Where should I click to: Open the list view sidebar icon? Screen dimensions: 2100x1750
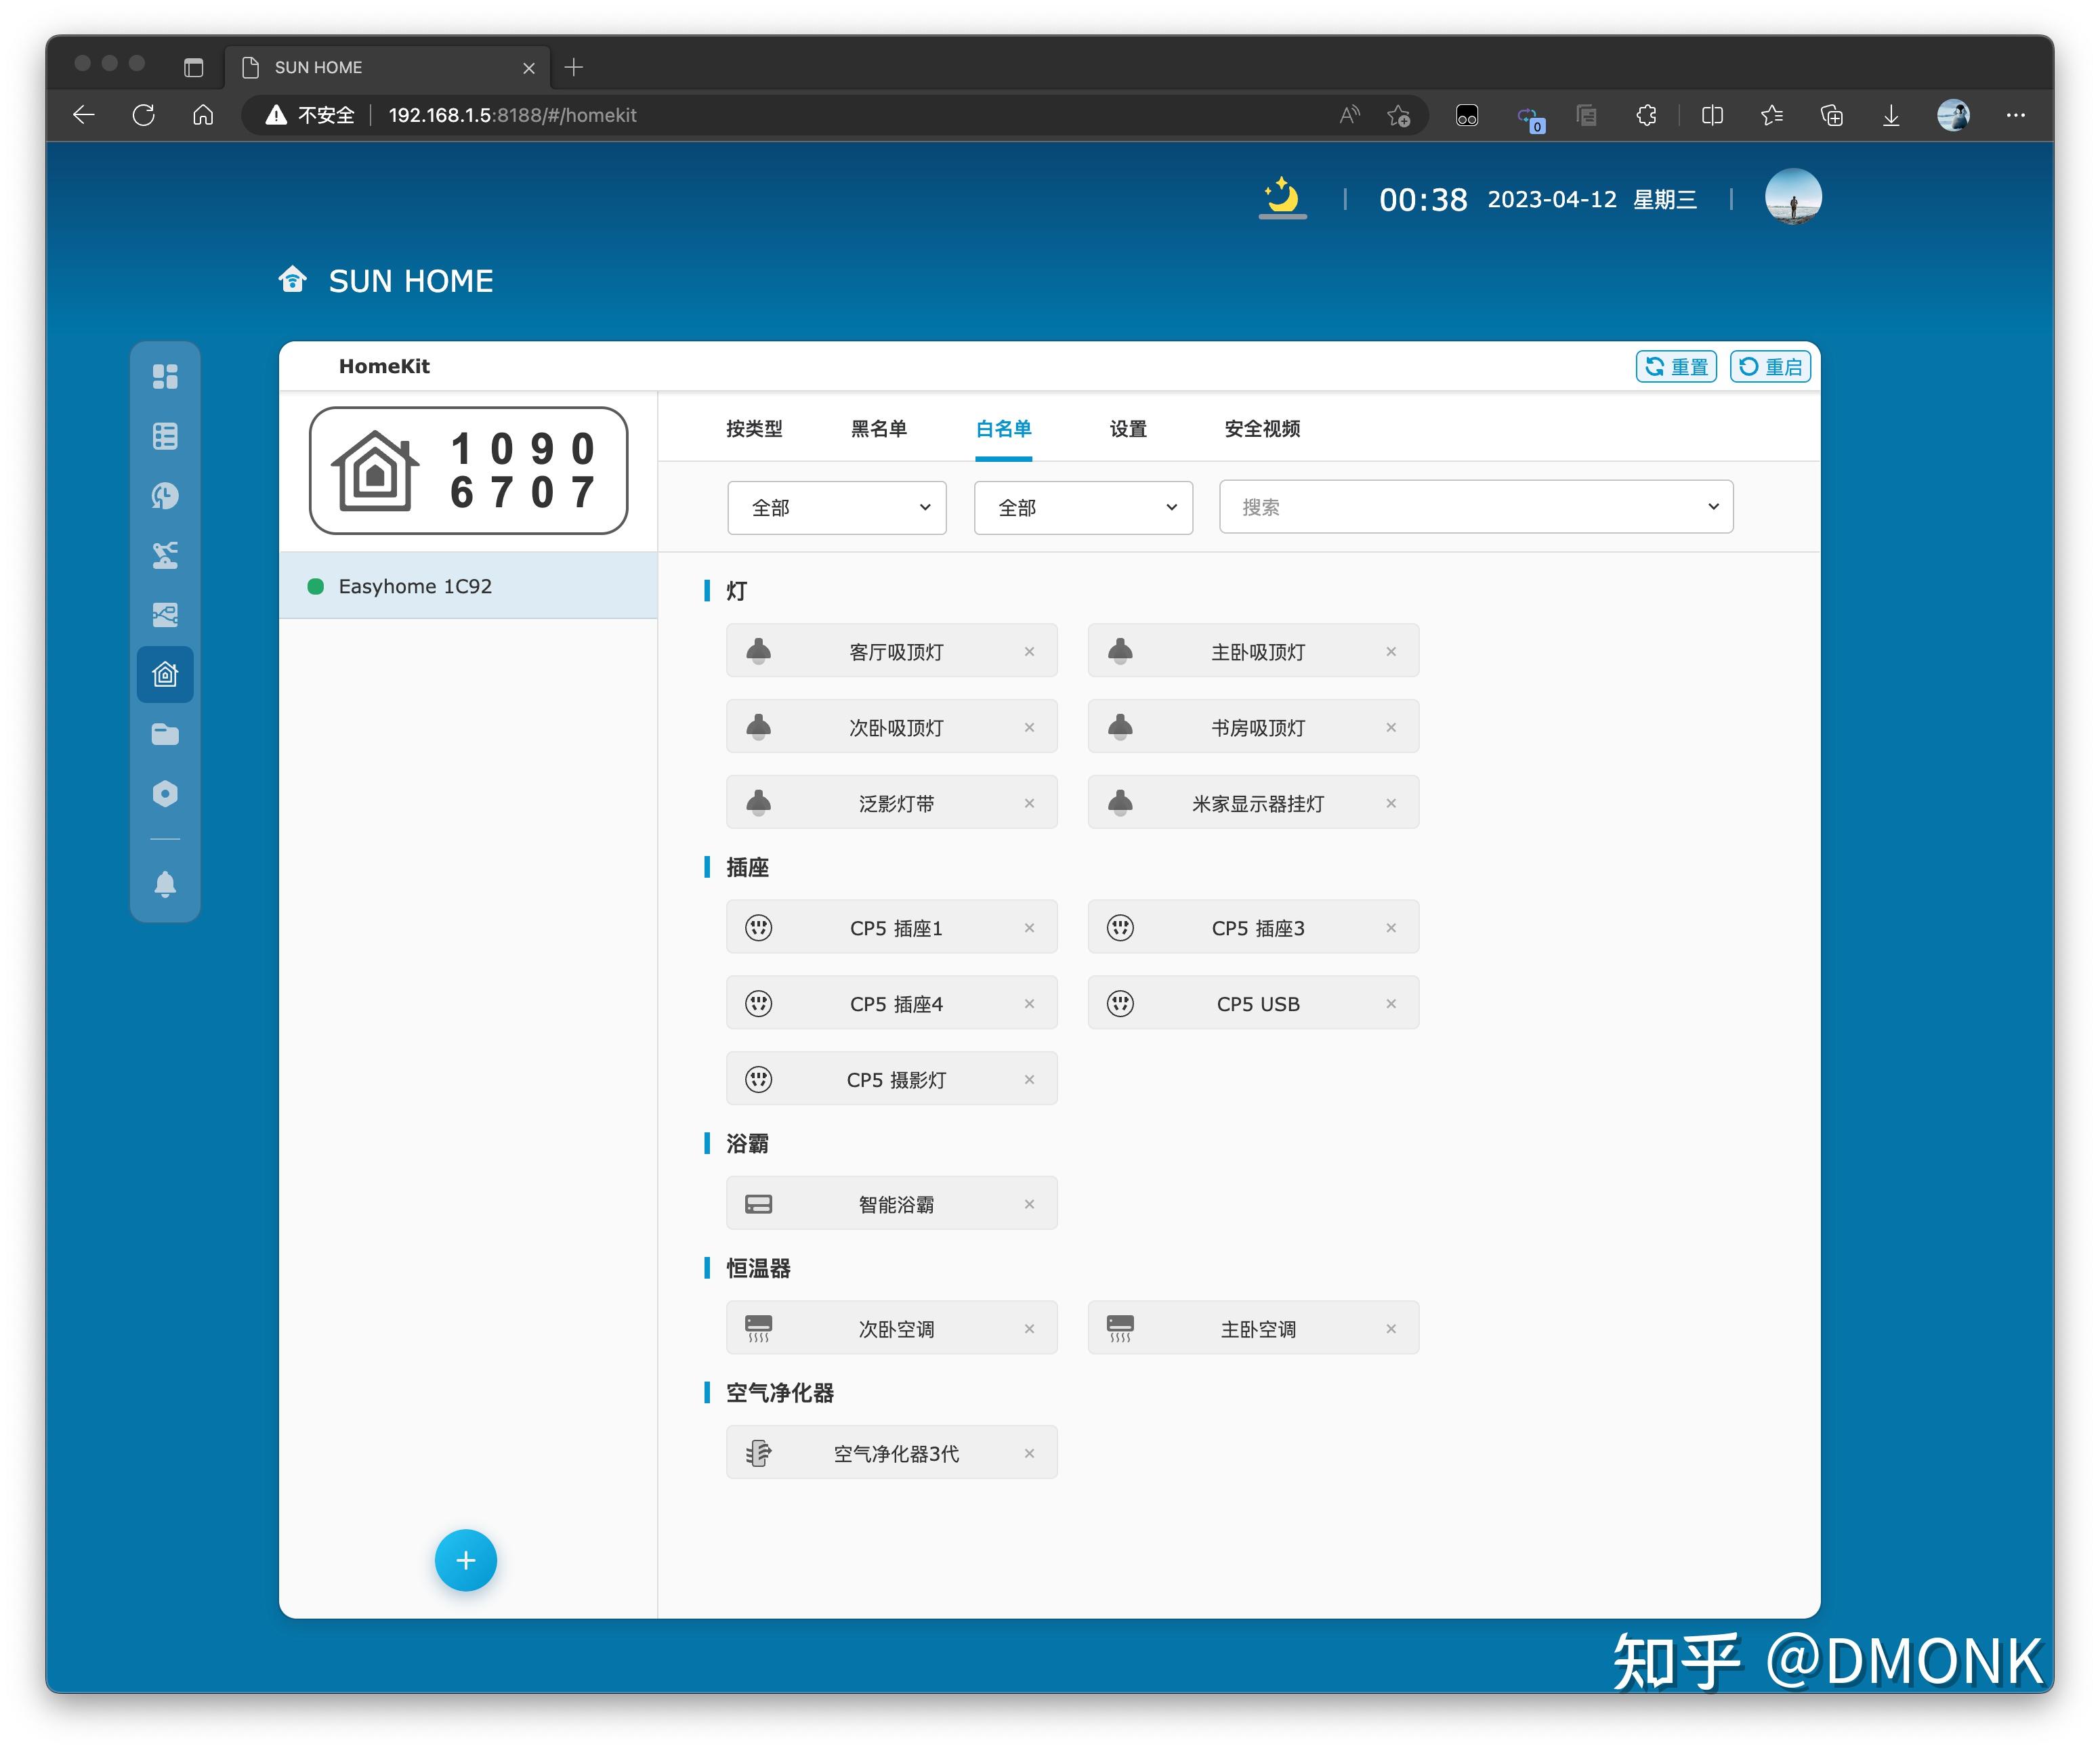[x=165, y=436]
